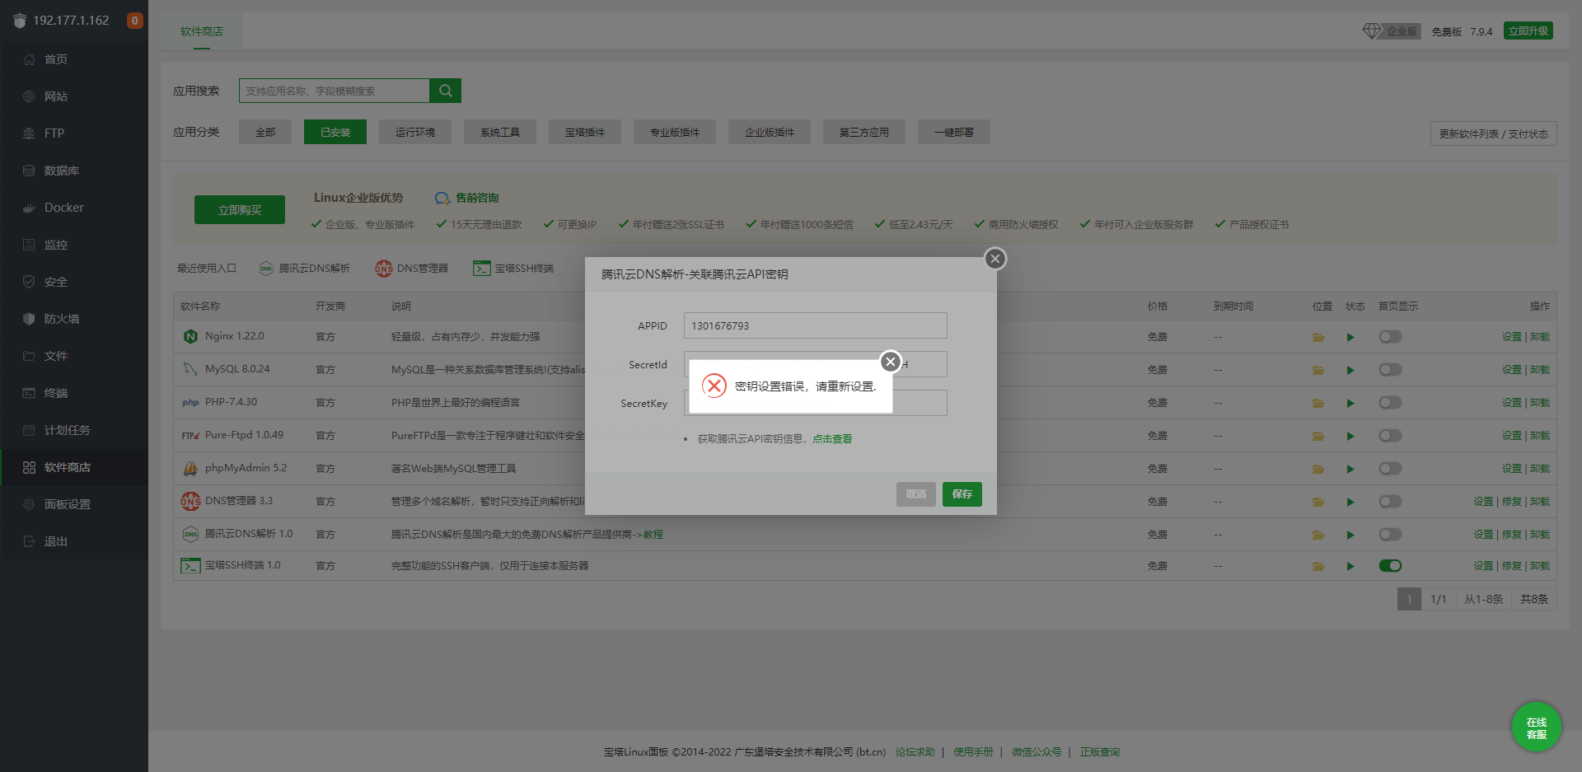Open the Nginx 1.22.0 folder location icon
The width and height of the screenshot is (1582, 772).
(x=1318, y=337)
